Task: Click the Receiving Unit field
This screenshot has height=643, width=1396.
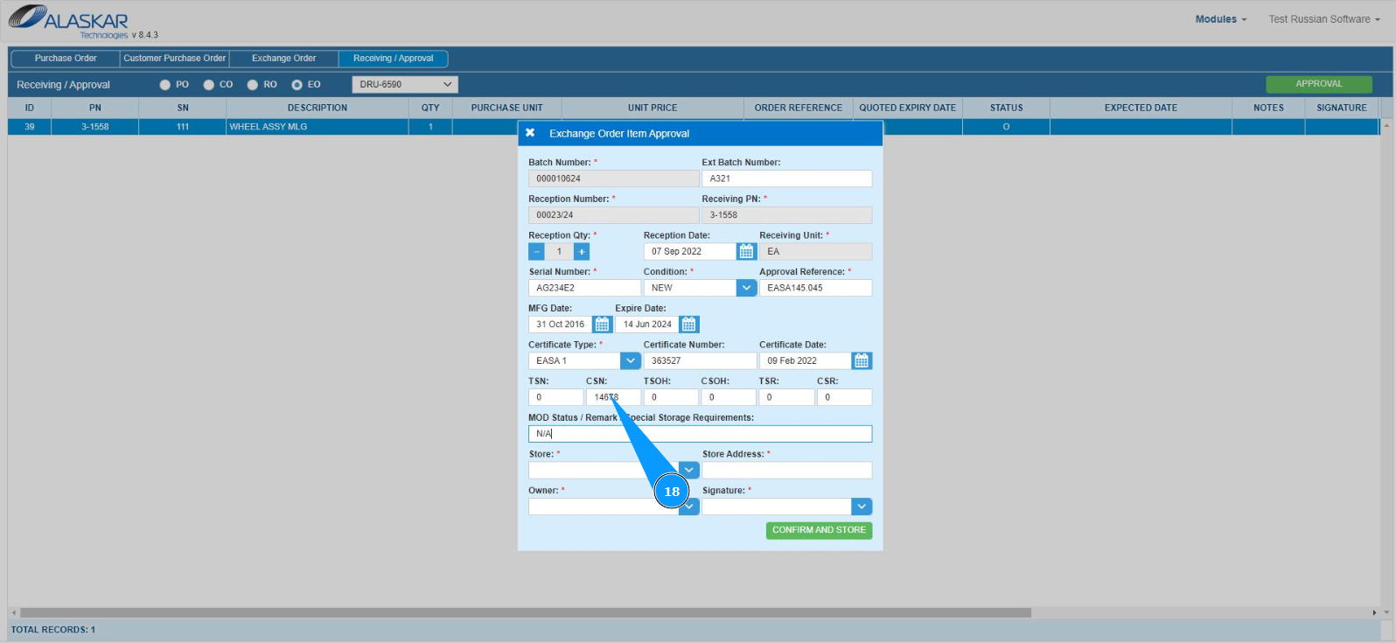Action: point(816,252)
